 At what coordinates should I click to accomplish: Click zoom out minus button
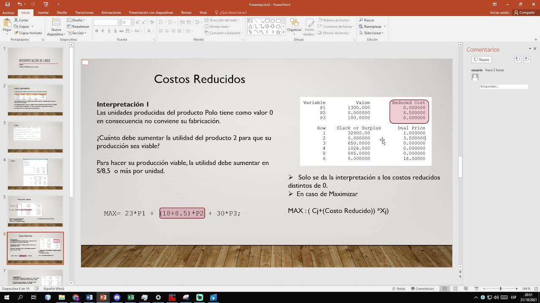pos(484,289)
